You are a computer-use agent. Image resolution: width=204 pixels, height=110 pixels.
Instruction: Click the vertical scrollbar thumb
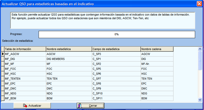pyautogui.click(x=200, y=61)
